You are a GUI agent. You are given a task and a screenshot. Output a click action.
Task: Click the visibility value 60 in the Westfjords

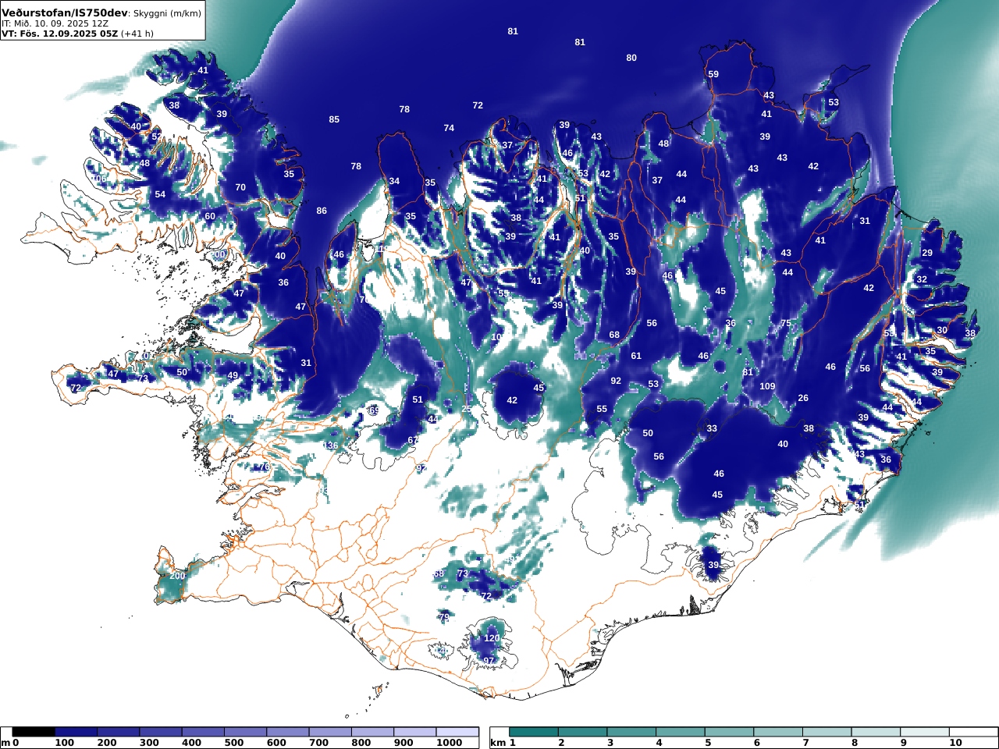click(x=210, y=216)
